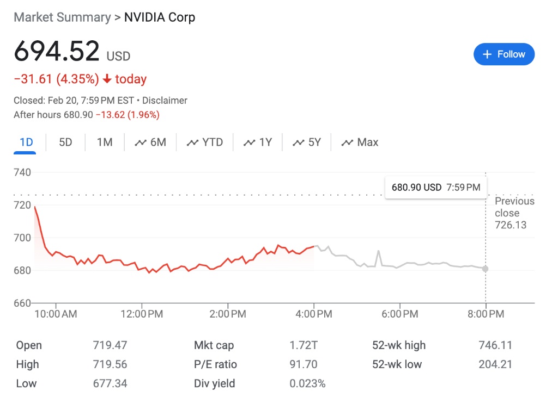Click the red down arrow beside today
This screenshot has width=558, height=404.
pos(107,79)
